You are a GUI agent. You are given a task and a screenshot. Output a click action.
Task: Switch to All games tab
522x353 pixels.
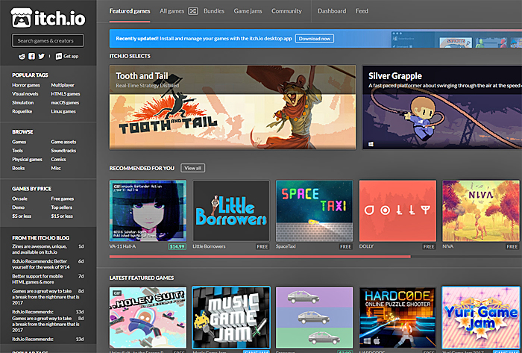(172, 11)
